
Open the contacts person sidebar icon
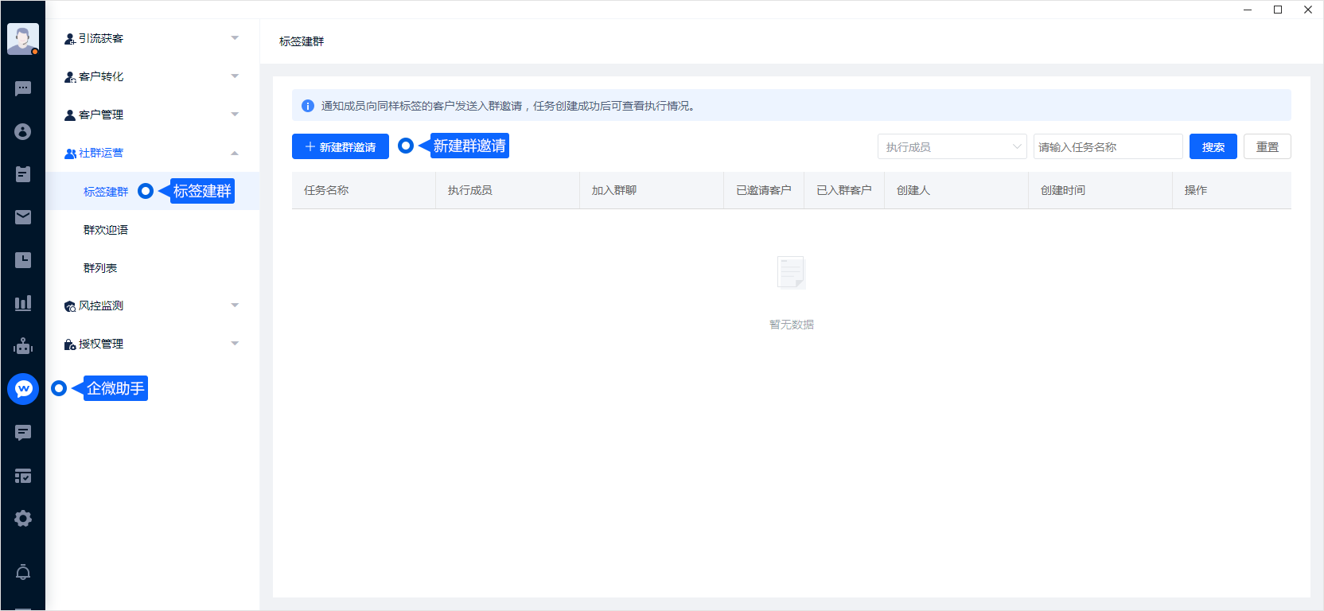(x=23, y=131)
